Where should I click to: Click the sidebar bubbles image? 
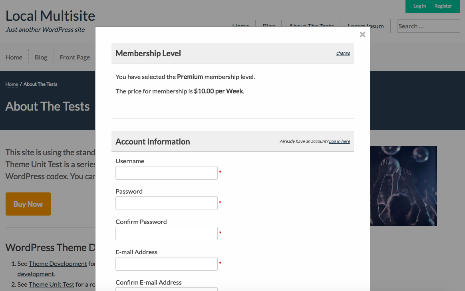click(403, 186)
